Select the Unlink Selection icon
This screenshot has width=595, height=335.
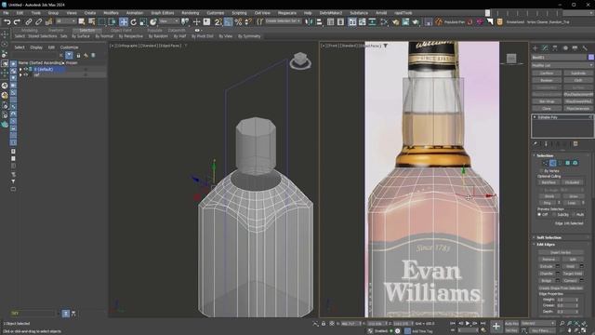(x=38, y=22)
